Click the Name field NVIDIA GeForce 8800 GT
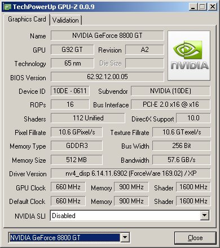This screenshot has height=248, width=220. click(107, 36)
